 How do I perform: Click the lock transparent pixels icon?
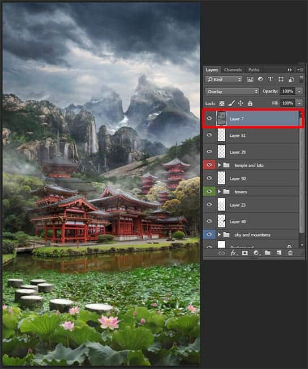point(221,103)
